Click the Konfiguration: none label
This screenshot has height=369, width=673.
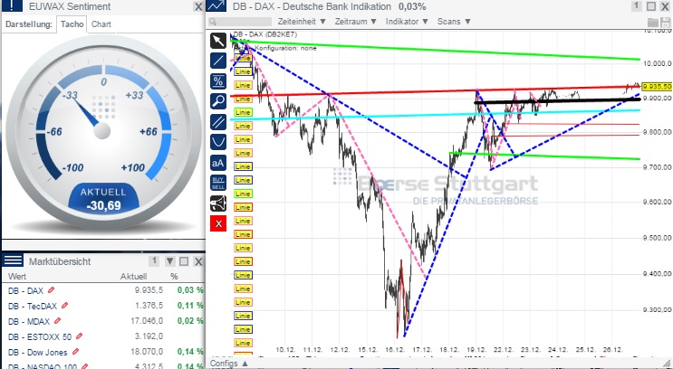285,49
